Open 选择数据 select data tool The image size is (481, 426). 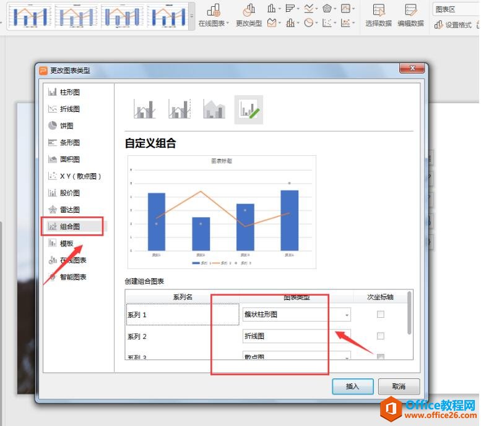point(378,15)
